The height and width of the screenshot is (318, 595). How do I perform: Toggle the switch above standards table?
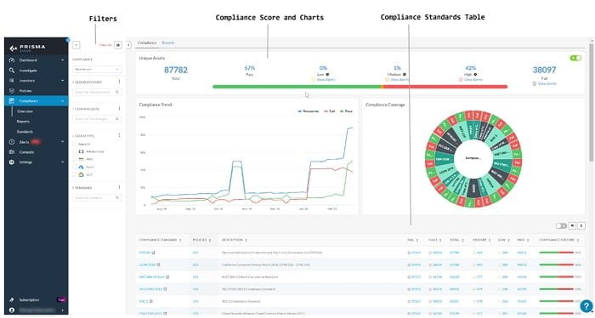pyautogui.click(x=561, y=226)
